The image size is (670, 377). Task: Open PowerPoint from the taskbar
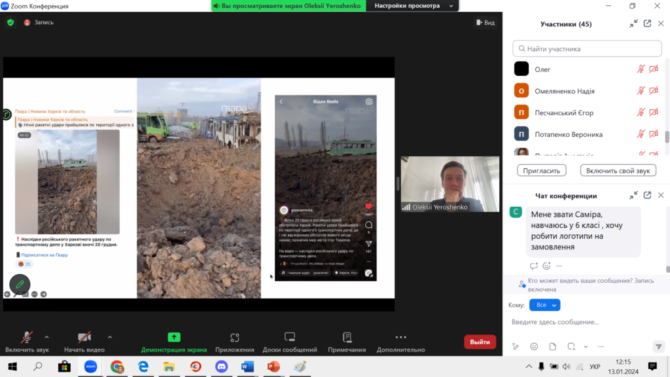click(273, 367)
